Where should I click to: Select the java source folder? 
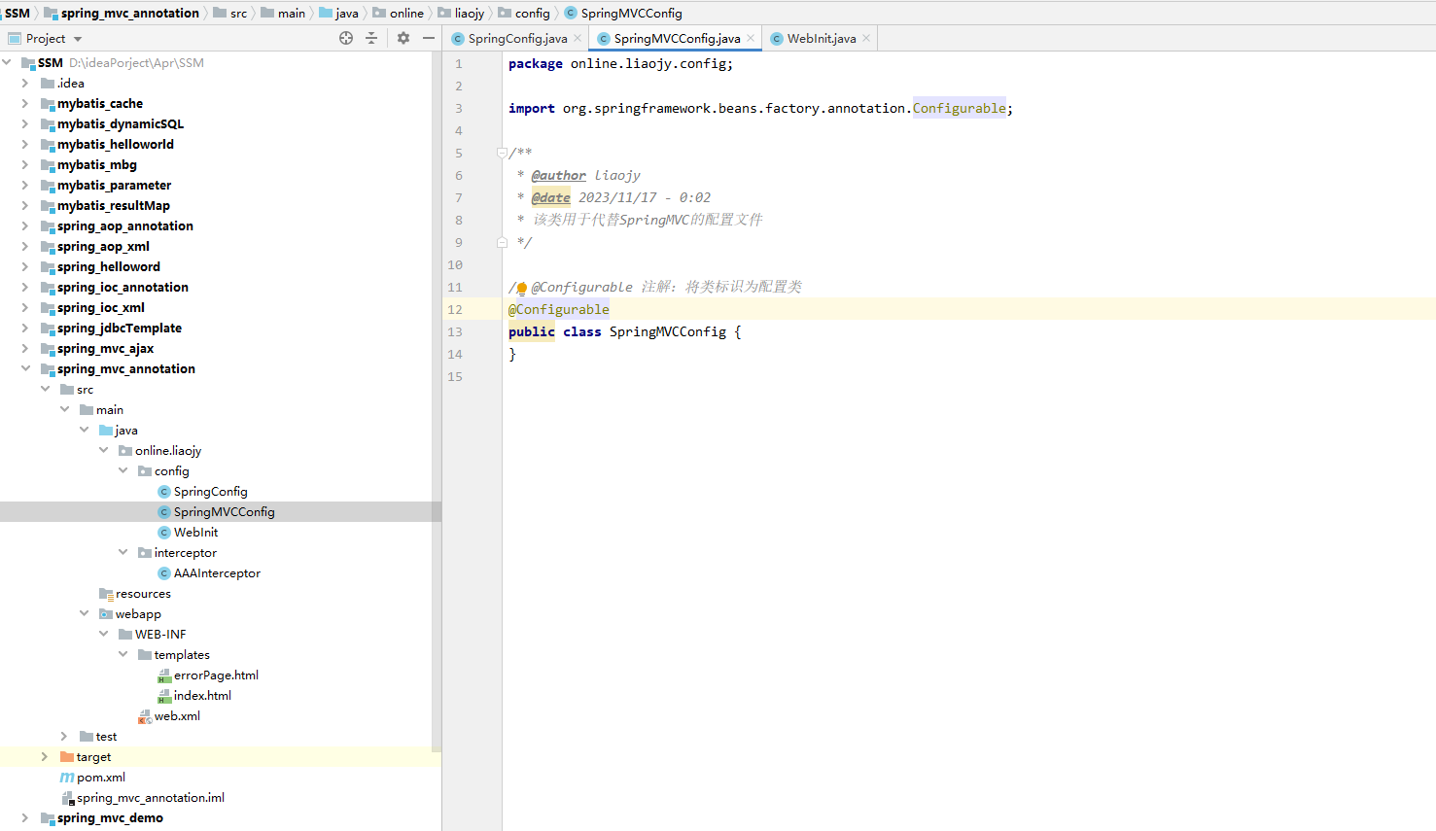(x=126, y=430)
